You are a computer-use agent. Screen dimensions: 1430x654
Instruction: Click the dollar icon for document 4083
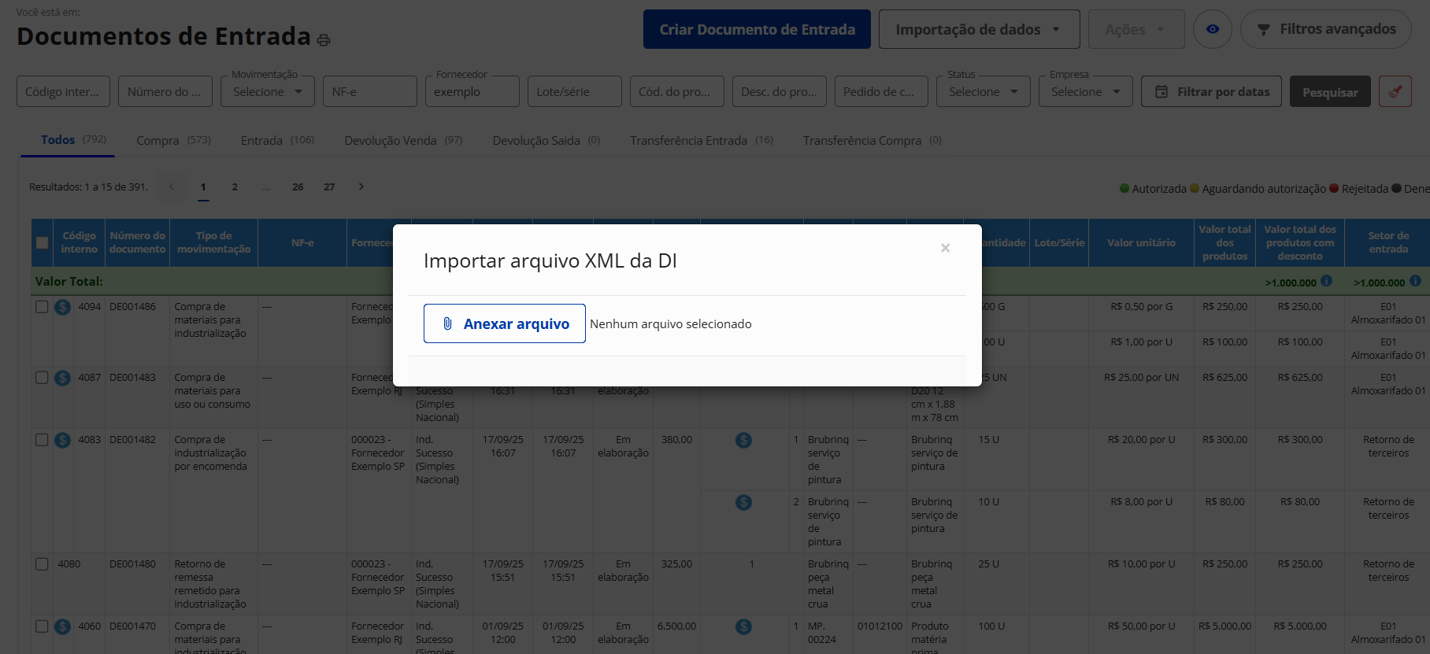click(63, 440)
